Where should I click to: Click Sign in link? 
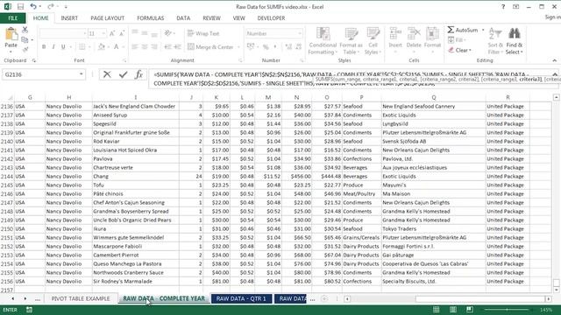coord(552,17)
